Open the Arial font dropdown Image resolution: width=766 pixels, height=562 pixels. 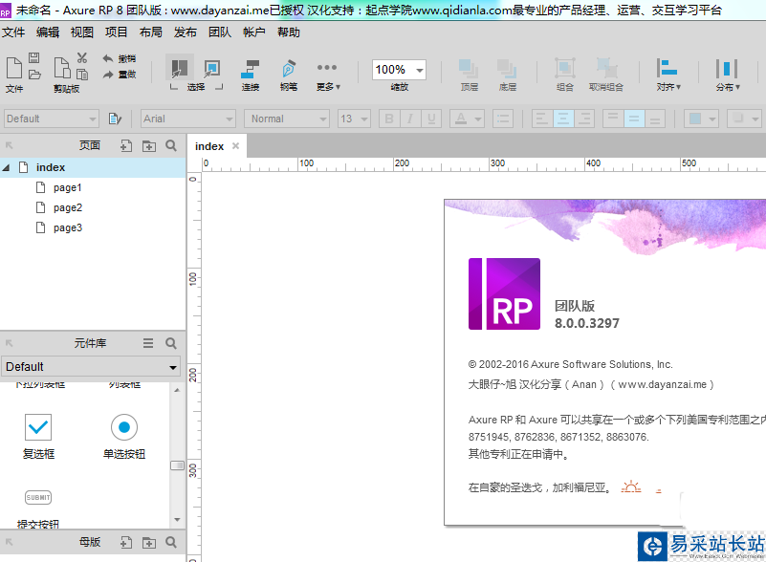click(188, 119)
